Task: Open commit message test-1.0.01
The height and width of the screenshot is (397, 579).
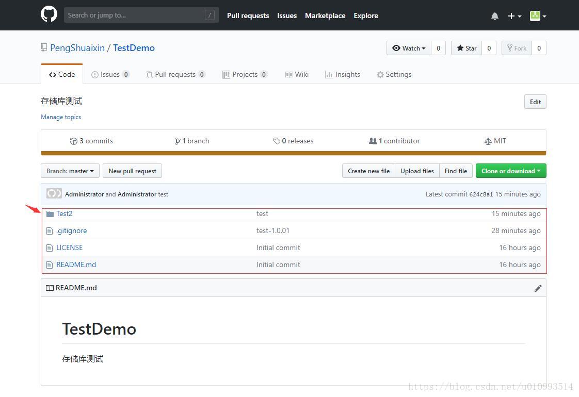Action: (x=273, y=230)
